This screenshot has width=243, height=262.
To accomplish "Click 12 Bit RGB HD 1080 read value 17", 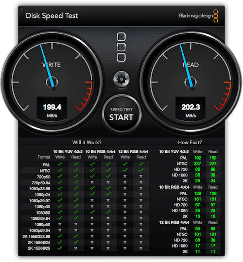I will (213, 246).
